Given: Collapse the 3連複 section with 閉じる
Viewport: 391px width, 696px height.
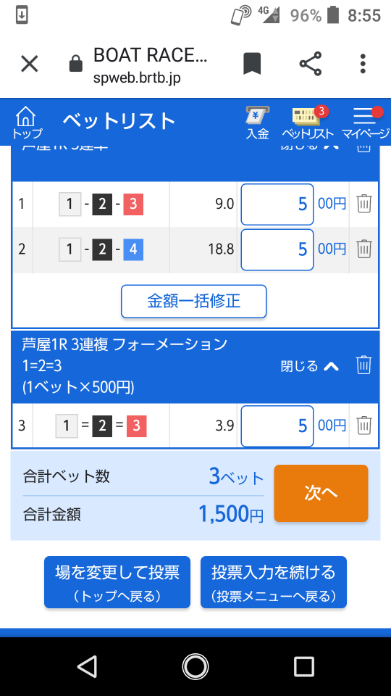Looking at the screenshot, I should (x=310, y=366).
